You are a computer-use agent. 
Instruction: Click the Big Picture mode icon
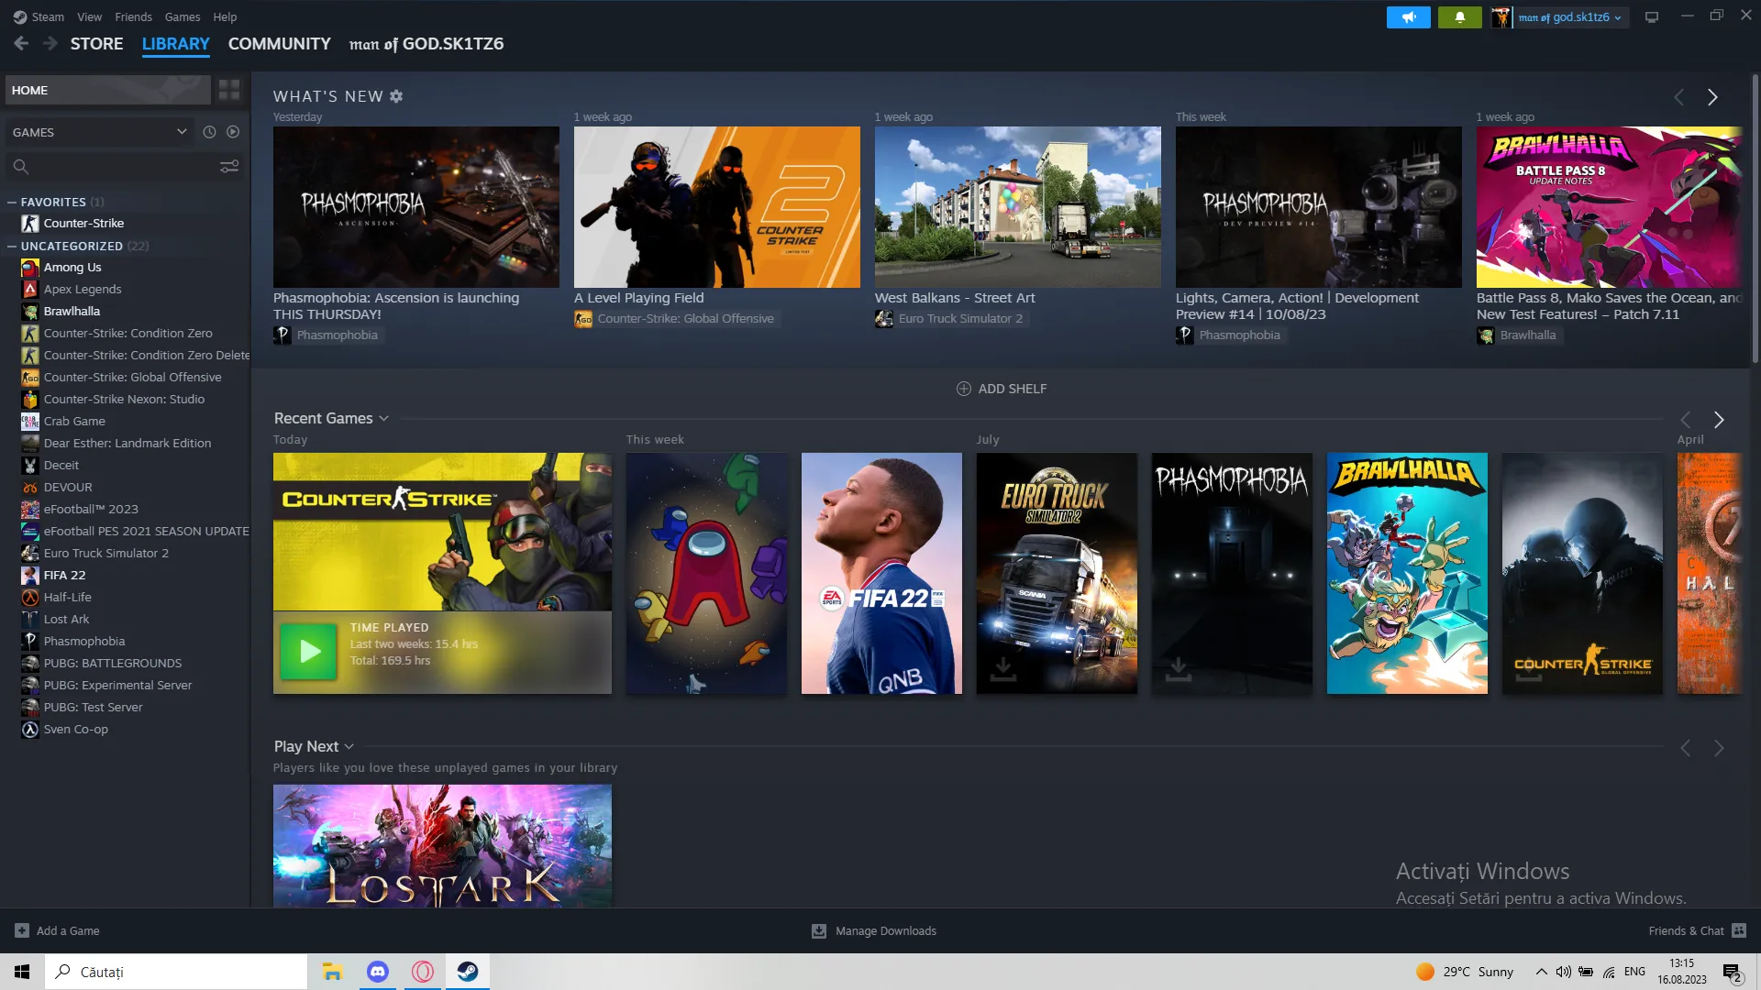[1652, 17]
